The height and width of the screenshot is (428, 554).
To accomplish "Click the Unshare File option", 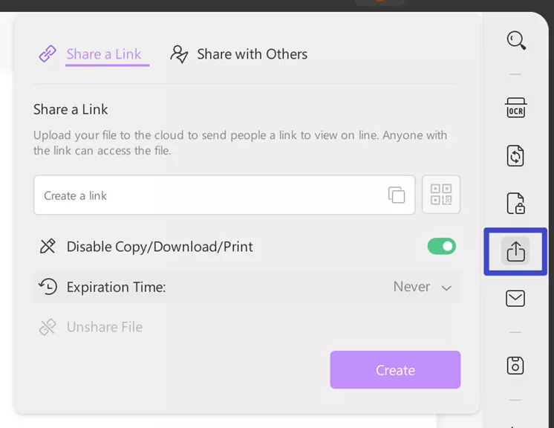I will (x=104, y=327).
